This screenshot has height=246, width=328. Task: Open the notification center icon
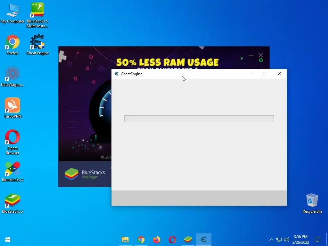[x=317, y=240]
